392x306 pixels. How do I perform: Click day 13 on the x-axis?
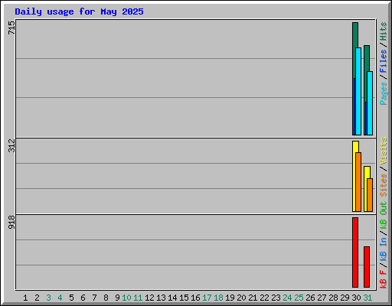coord(161,298)
